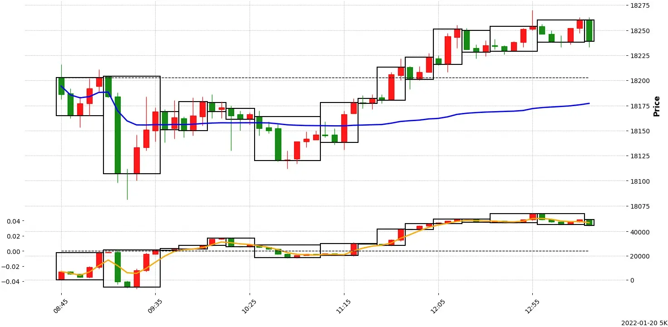Click the 0 volume axis value

tap(633, 280)
